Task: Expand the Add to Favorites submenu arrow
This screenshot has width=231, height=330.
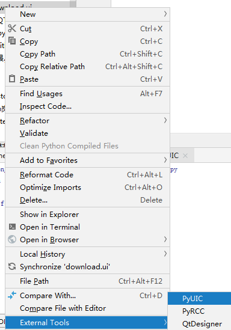Action: (x=165, y=160)
